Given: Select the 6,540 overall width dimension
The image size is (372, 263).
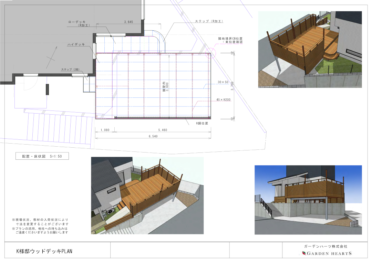Looking at the screenshot, I should (153, 137).
